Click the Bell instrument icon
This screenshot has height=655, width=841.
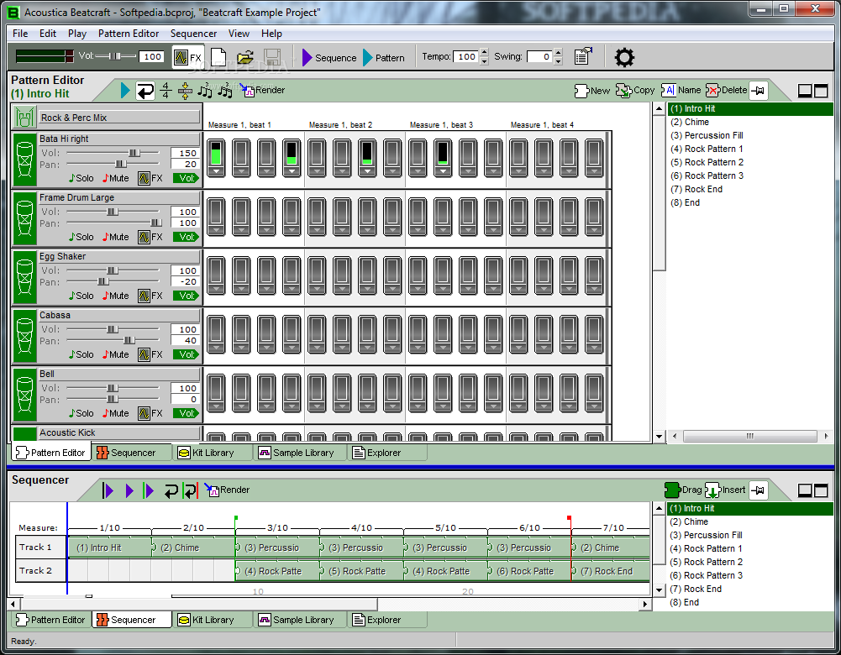pos(24,395)
